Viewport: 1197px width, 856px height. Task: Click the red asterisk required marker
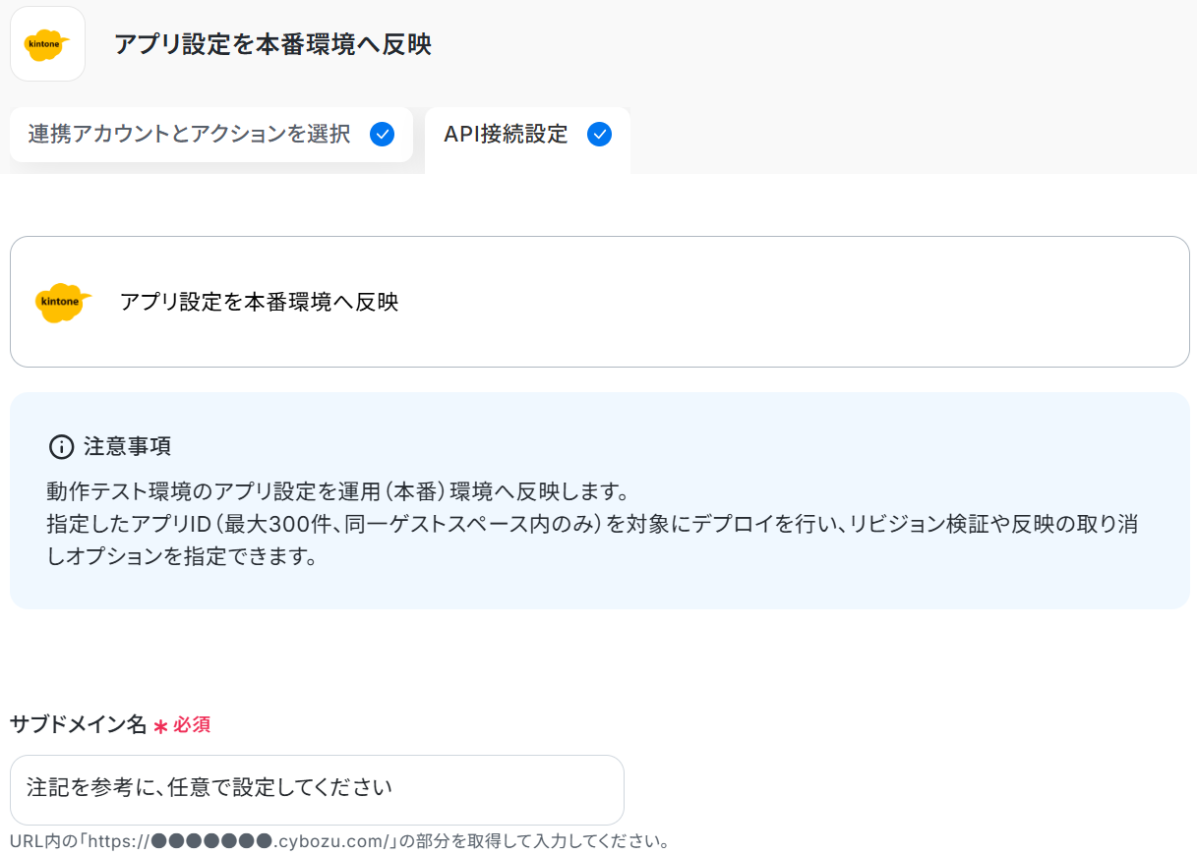[160, 726]
